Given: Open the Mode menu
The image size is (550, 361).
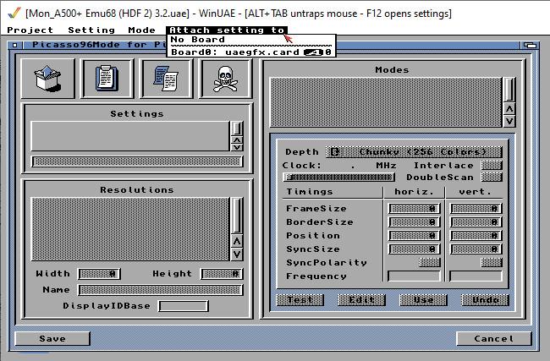Looking at the screenshot, I should [141, 30].
